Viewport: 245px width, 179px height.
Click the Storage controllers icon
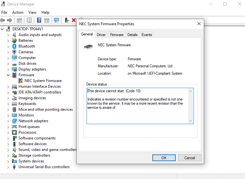click(x=14, y=155)
